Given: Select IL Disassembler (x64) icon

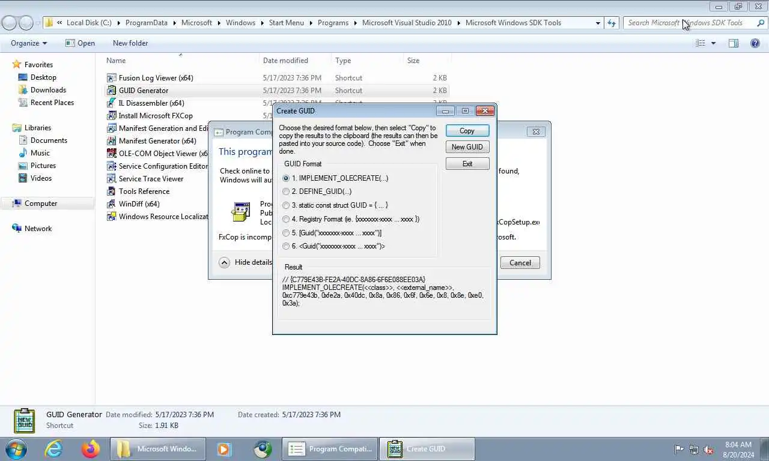Looking at the screenshot, I should click(111, 103).
